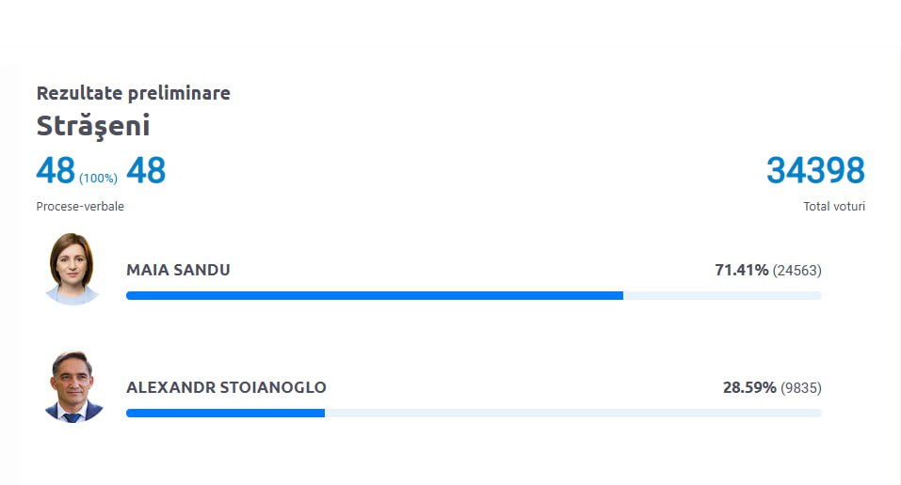This screenshot has width=901, height=485.
Task: Click the 28.59% result percentage
Action: 749,387
